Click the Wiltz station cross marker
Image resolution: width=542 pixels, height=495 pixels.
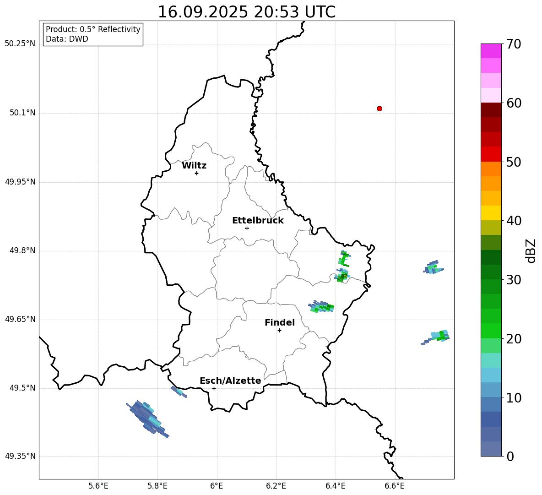[197, 173]
